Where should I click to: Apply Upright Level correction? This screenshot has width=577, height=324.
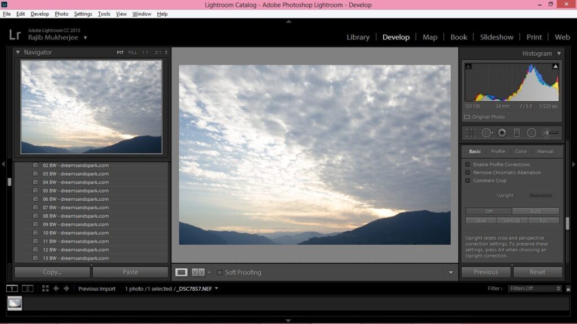(x=481, y=220)
